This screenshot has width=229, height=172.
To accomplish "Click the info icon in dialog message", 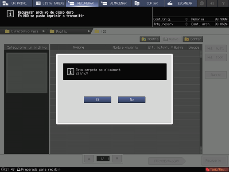I will point(70,72).
